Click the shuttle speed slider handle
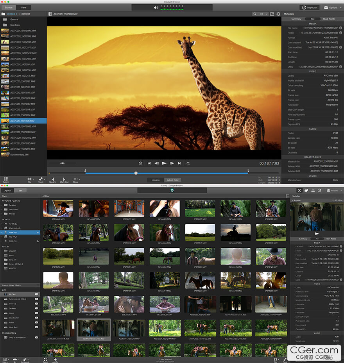344x363 pixels. point(62,163)
